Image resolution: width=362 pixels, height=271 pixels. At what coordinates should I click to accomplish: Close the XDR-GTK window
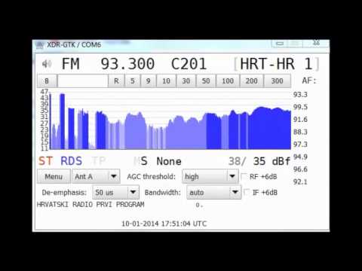click(x=316, y=43)
